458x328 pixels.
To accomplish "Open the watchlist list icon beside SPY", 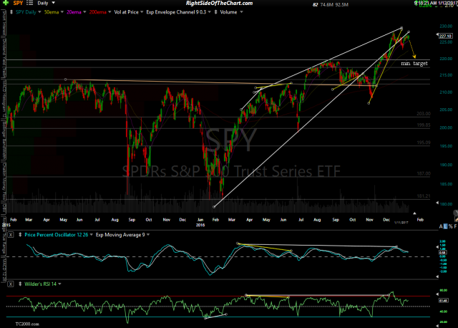I will (29, 3).
